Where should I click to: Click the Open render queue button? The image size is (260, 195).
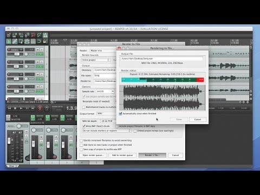(x=93, y=155)
